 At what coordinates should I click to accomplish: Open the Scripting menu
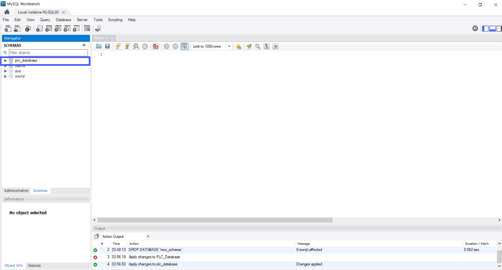[115, 20]
